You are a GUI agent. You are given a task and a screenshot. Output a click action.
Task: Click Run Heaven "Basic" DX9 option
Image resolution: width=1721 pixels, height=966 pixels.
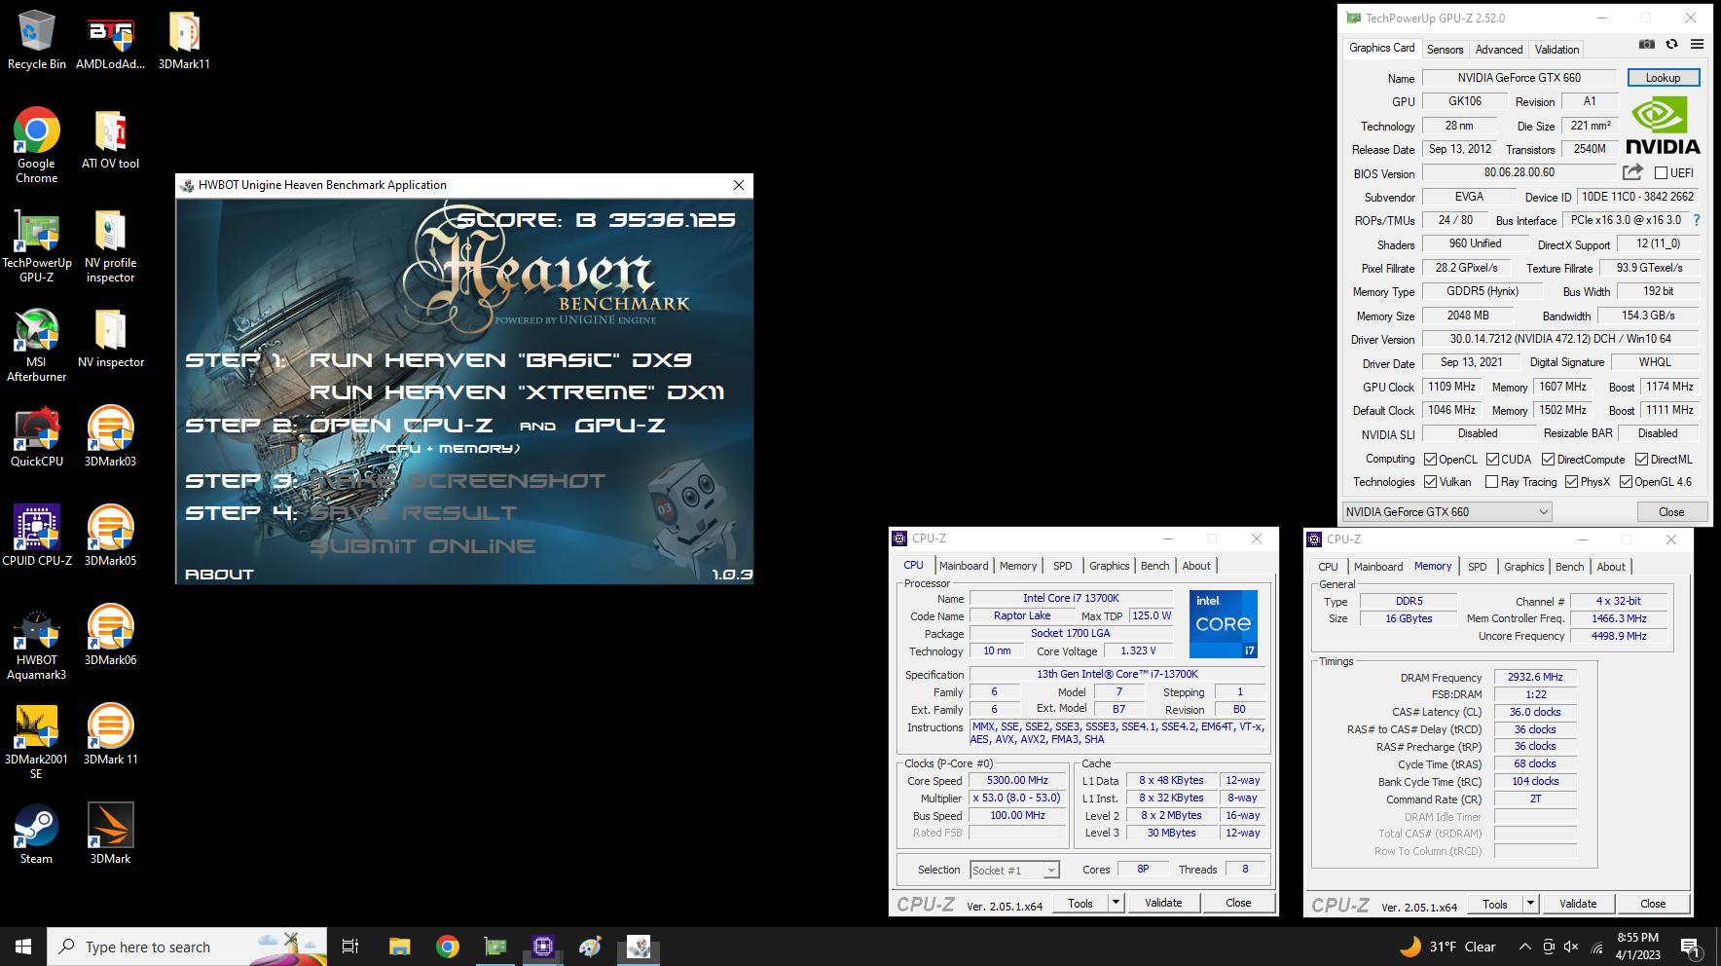[500, 360]
